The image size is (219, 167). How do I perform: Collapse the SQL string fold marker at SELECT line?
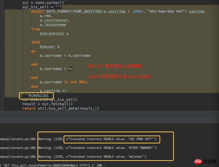[3, 12]
